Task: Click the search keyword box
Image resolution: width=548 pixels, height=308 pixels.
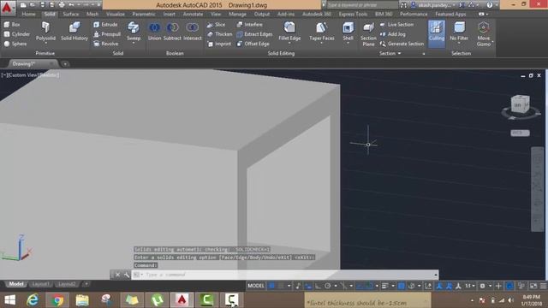Action: tap(362, 5)
